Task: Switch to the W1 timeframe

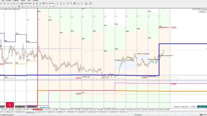Action: [x=50, y=6]
